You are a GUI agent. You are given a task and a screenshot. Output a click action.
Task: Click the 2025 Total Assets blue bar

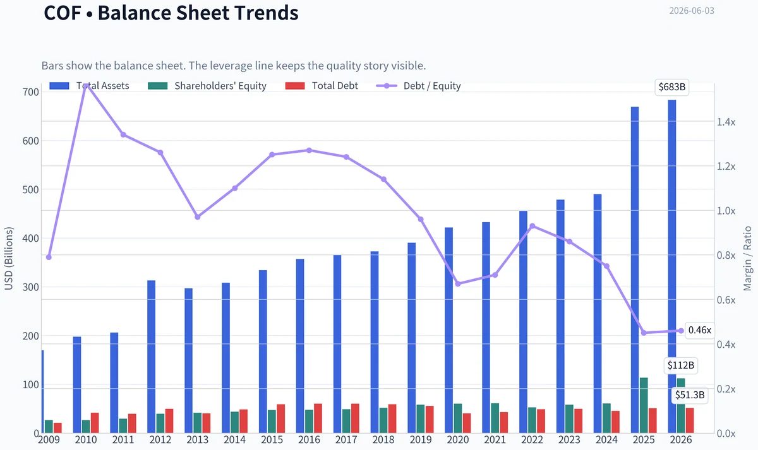635,269
